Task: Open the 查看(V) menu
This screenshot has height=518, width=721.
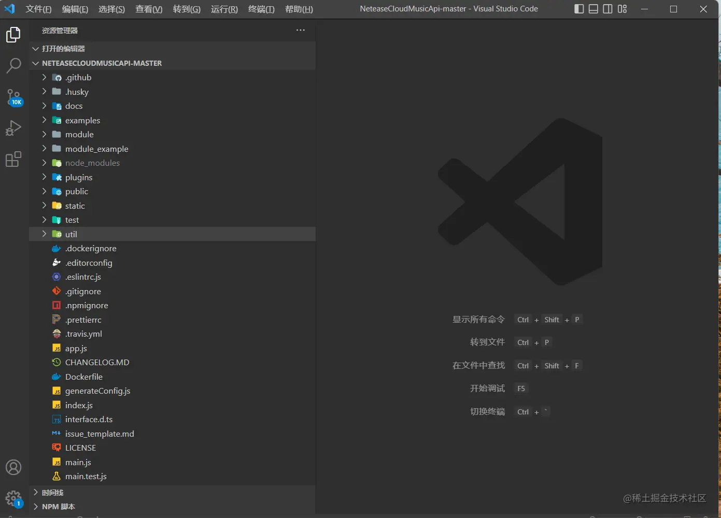Action: (149, 9)
